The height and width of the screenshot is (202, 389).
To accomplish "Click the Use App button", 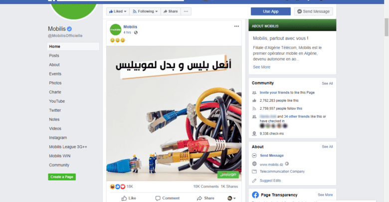I will 271,11.
